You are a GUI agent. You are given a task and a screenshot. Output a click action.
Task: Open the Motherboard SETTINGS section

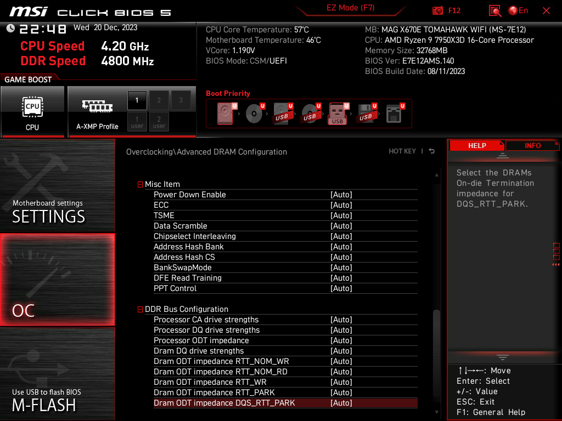pyautogui.click(x=57, y=185)
